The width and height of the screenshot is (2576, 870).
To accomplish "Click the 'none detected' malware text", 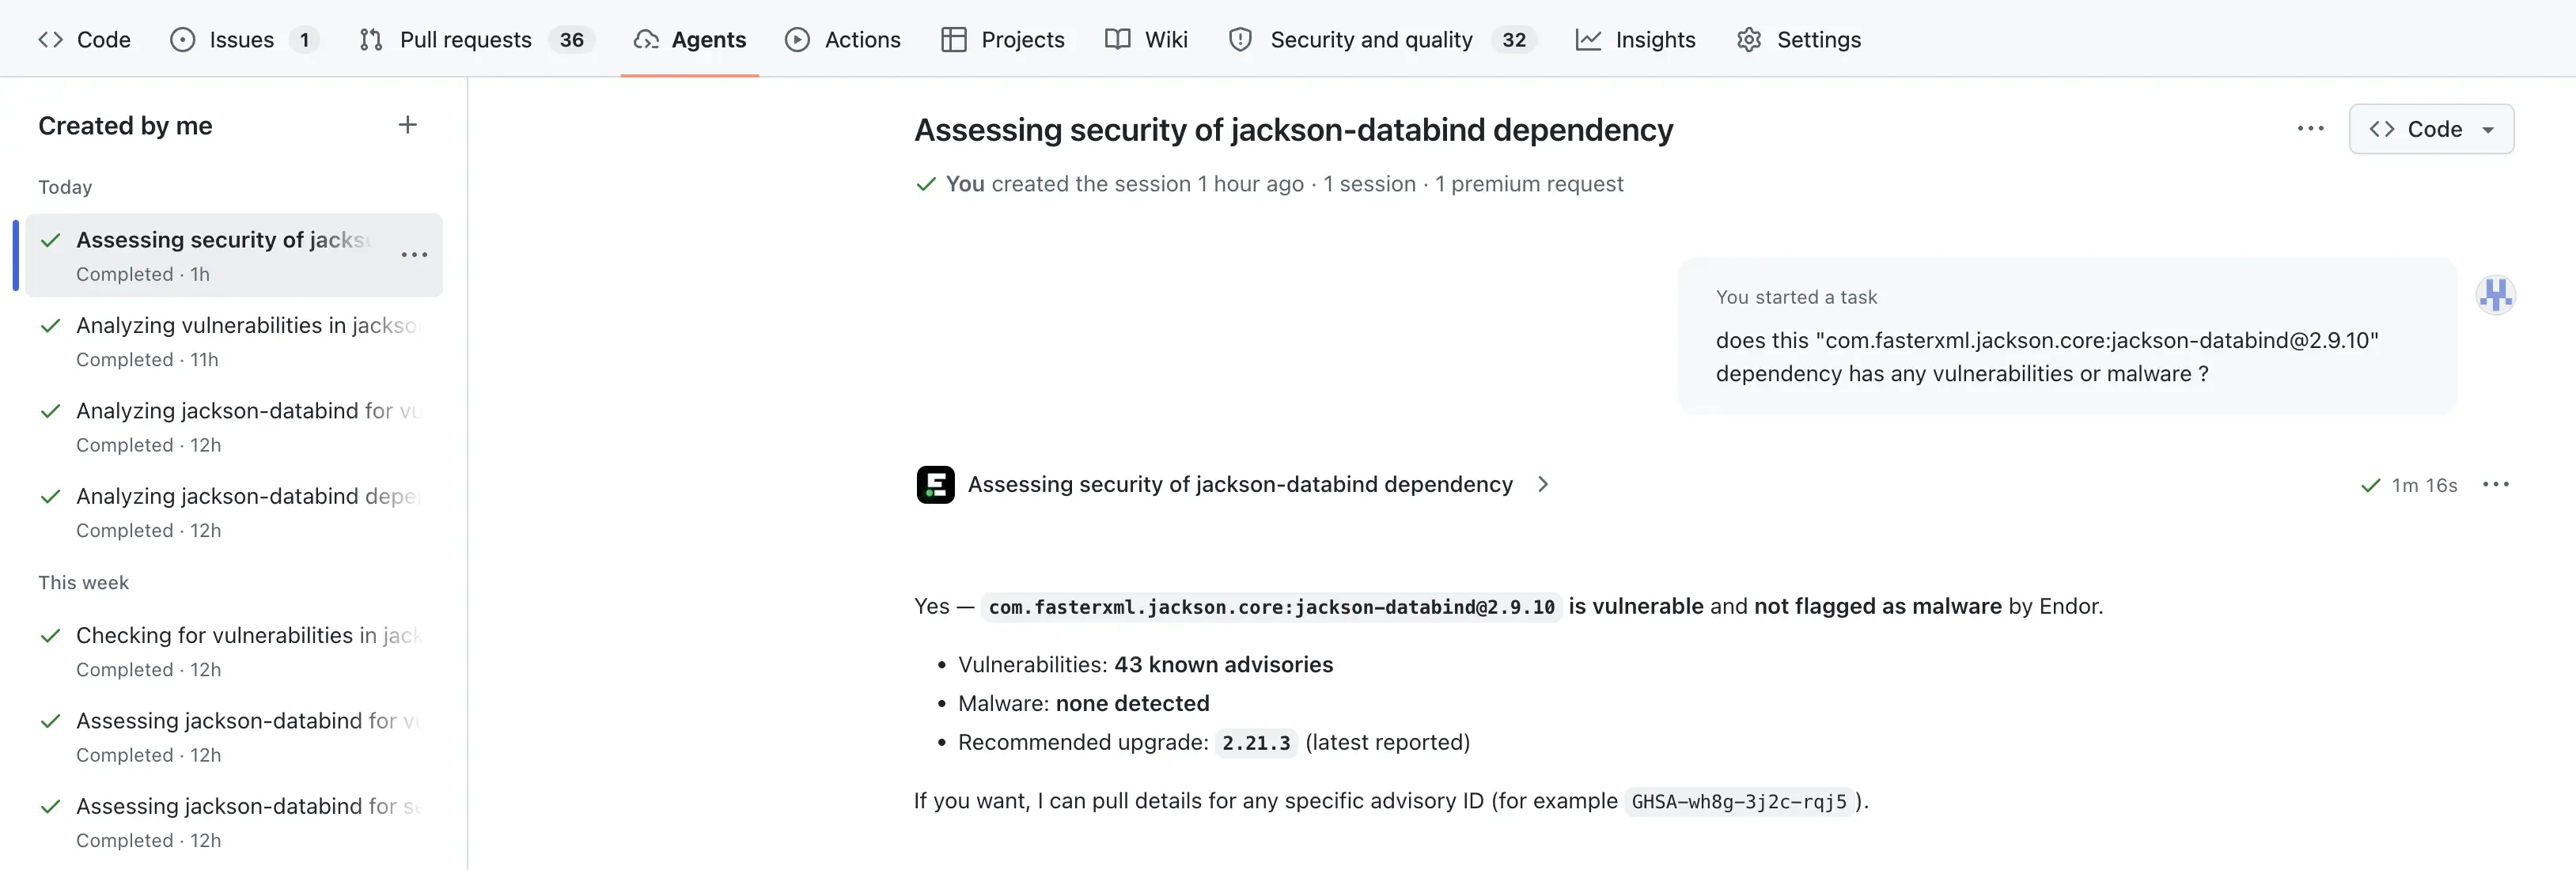I will pyautogui.click(x=1132, y=704).
